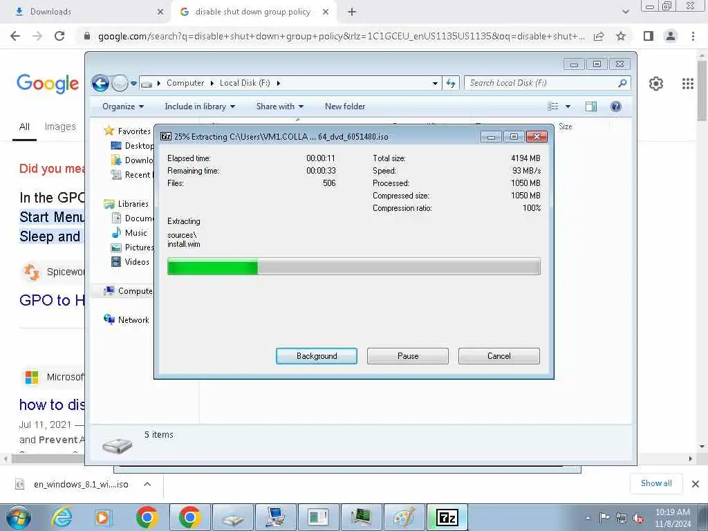Select the Images search tab
The width and height of the screenshot is (708, 531).
click(x=60, y=127)
